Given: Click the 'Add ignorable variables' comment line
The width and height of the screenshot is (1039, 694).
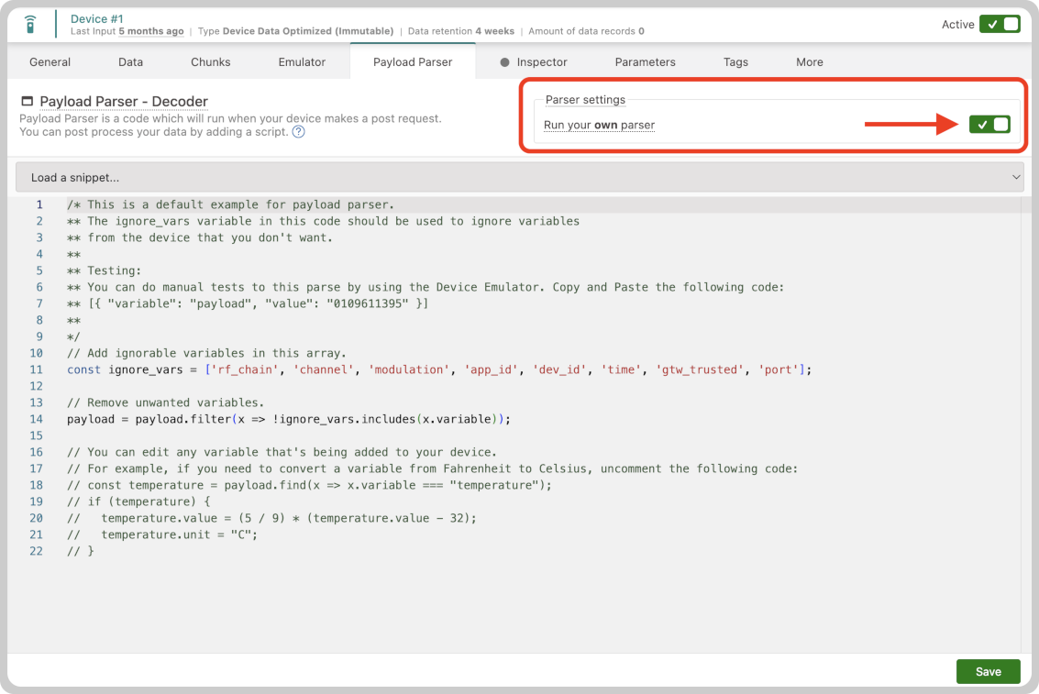Looking at the screenshot, I should coord(206,353).
